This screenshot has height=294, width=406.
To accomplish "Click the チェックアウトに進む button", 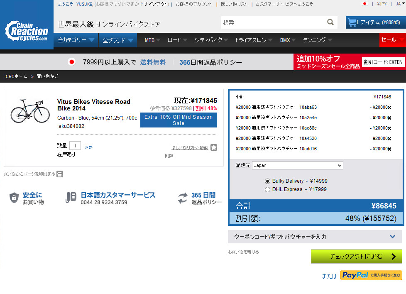I will (x=356, y=257).
